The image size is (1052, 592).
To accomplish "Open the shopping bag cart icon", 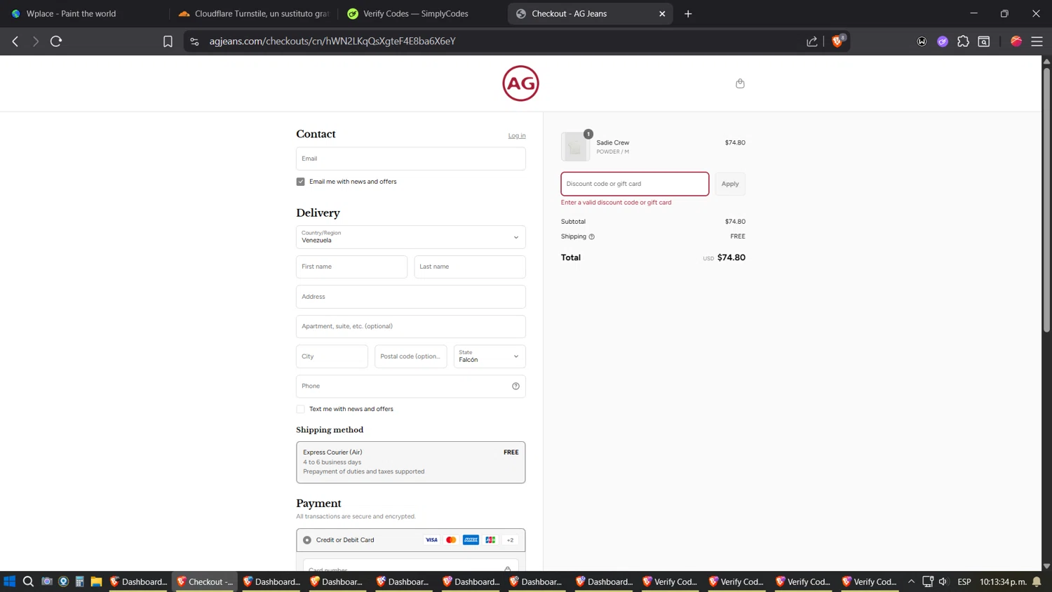I will click(x=740, y=83).
